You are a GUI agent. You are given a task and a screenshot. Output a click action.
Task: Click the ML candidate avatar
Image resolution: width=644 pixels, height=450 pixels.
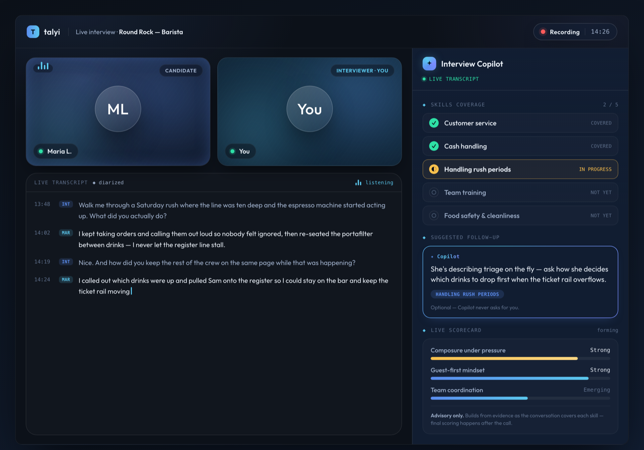point(118,109)
